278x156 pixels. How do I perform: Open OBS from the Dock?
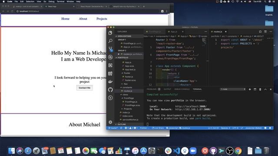230,151
